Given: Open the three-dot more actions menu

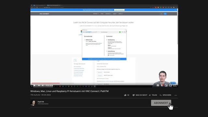Looking at the screenshot, I should (175, 95).
